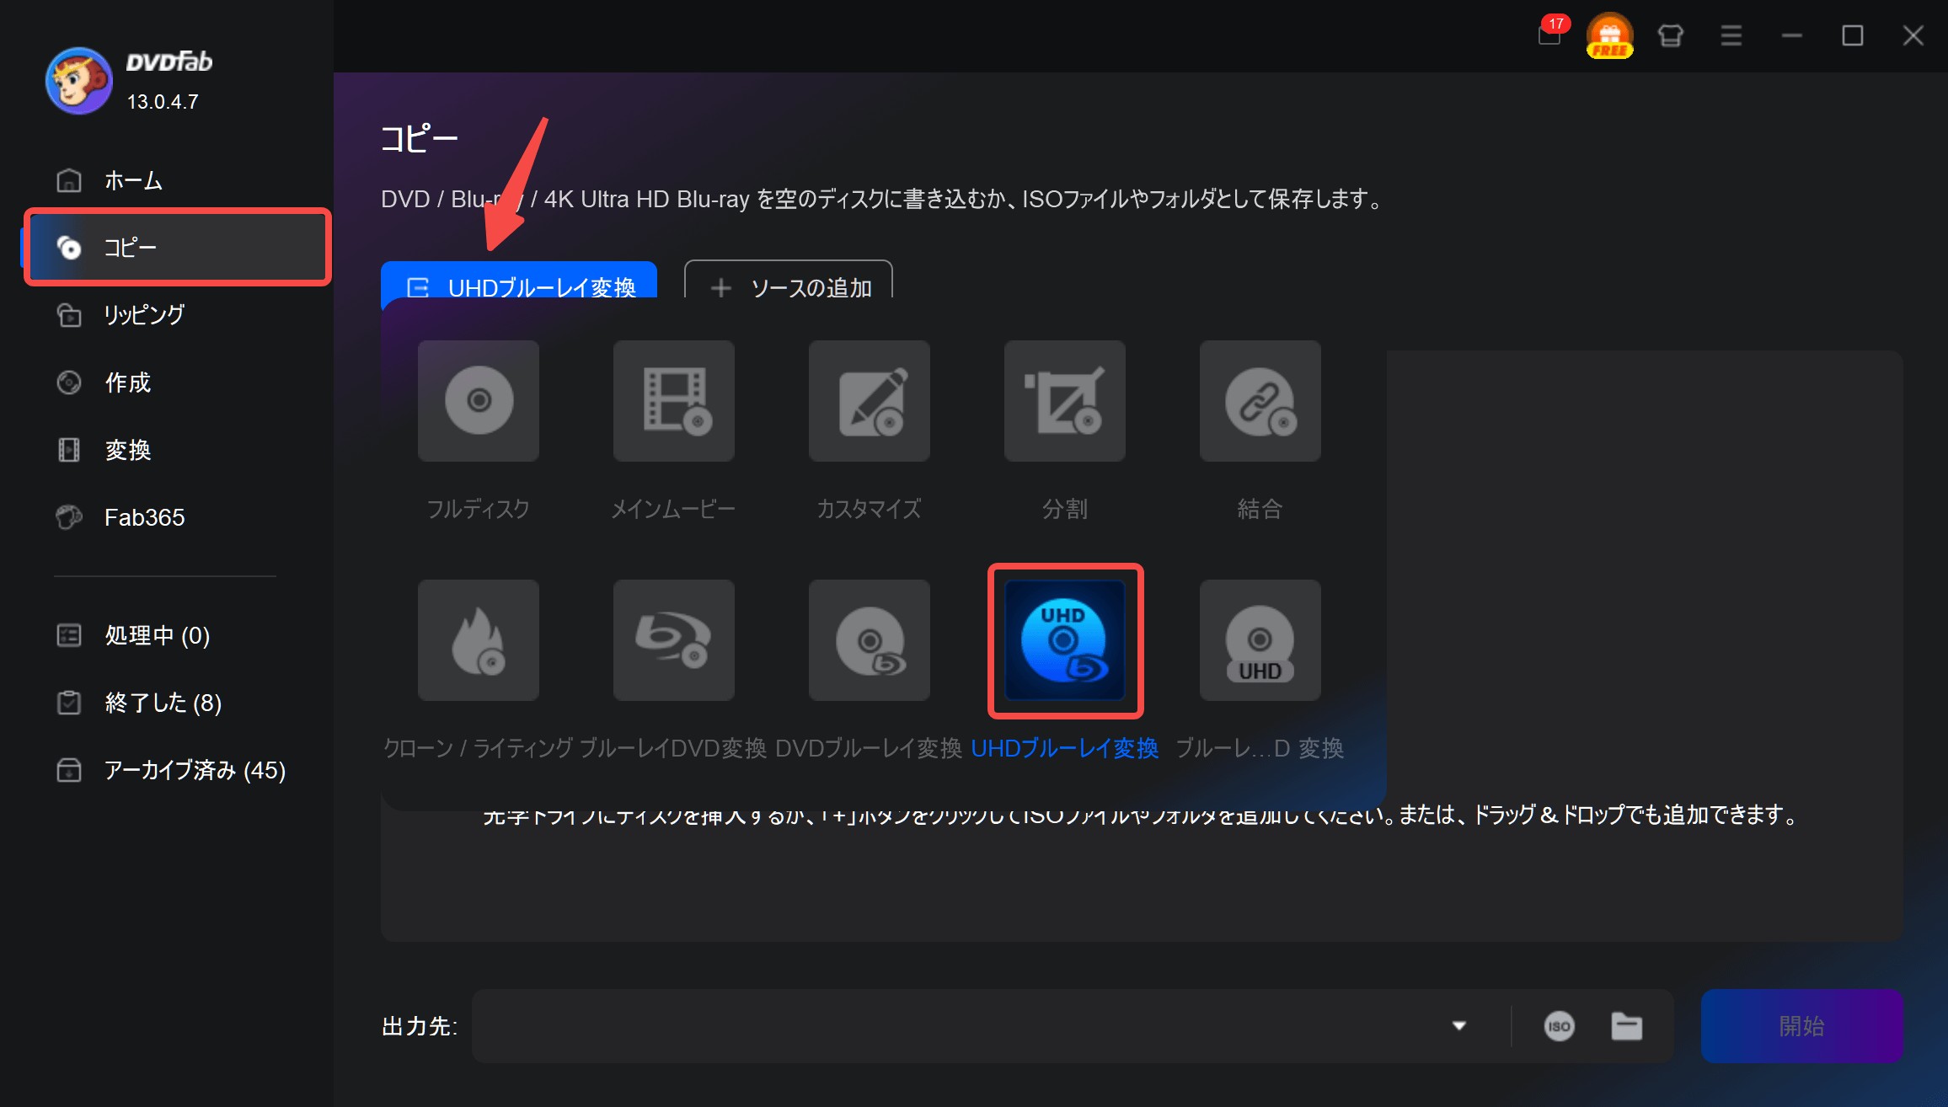Click the UHDブルーレイ変換 blue label text
Viewport: 1948px width, 1107px height.
click(1065, 748)
